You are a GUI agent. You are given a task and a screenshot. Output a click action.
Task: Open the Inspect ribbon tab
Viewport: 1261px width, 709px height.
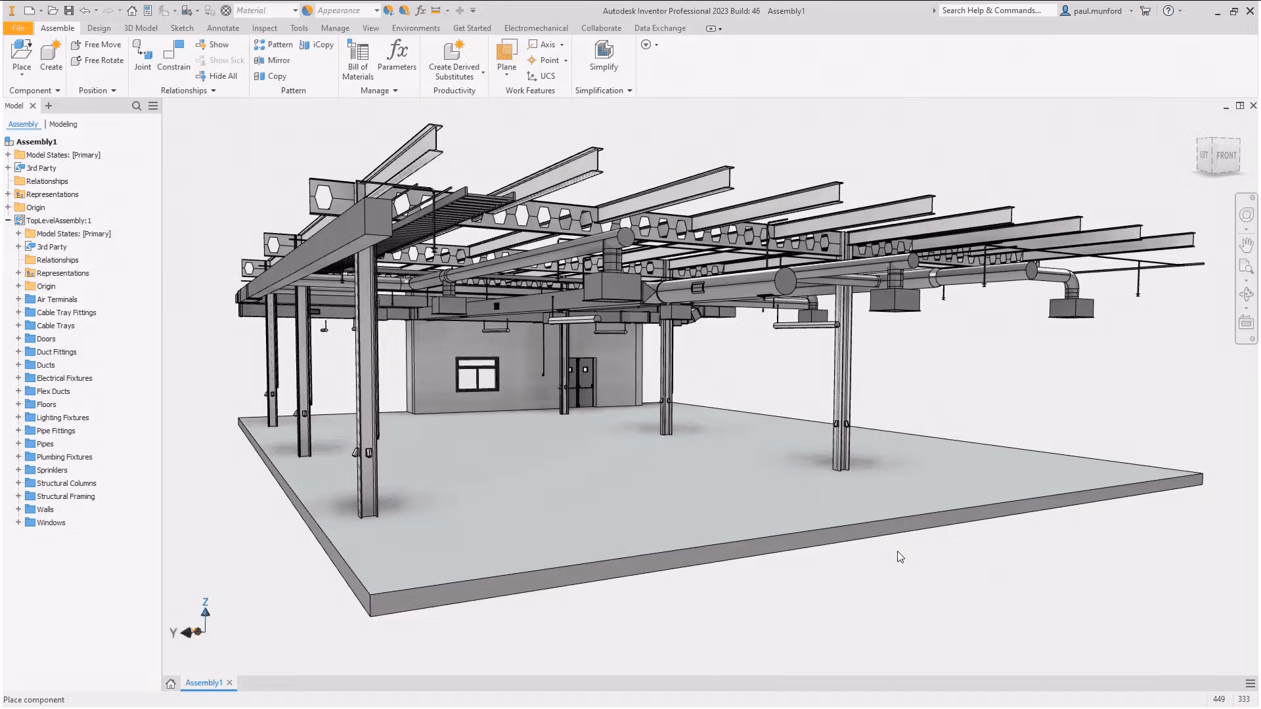click(x=264, y=28)
